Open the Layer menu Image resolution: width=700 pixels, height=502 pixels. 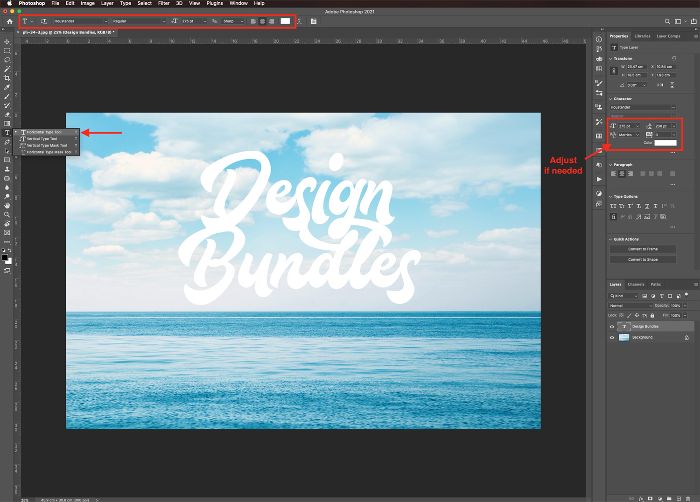pyautogui.click(x=107, y=3)
